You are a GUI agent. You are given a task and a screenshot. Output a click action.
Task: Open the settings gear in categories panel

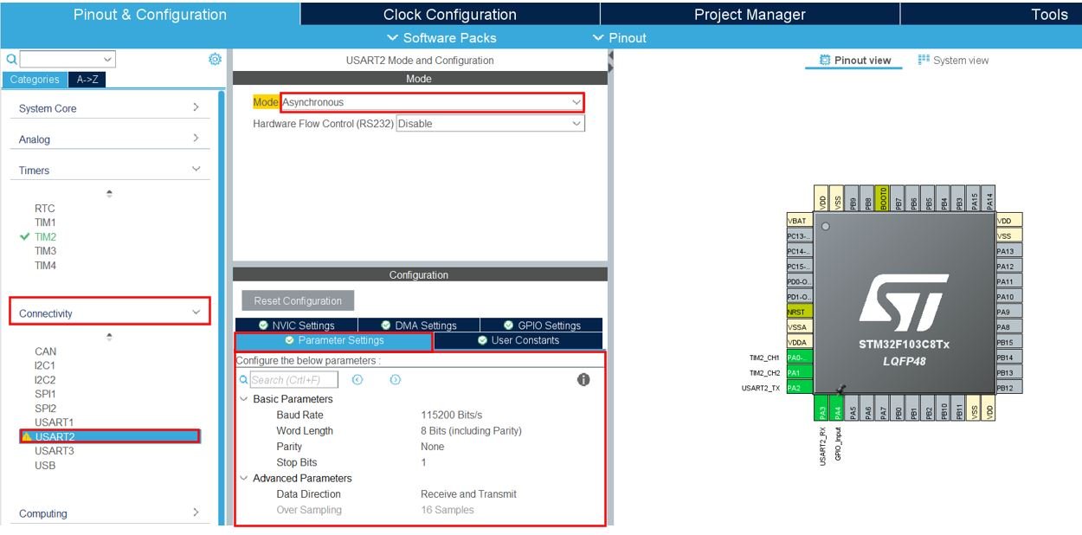tap(215, 59)
